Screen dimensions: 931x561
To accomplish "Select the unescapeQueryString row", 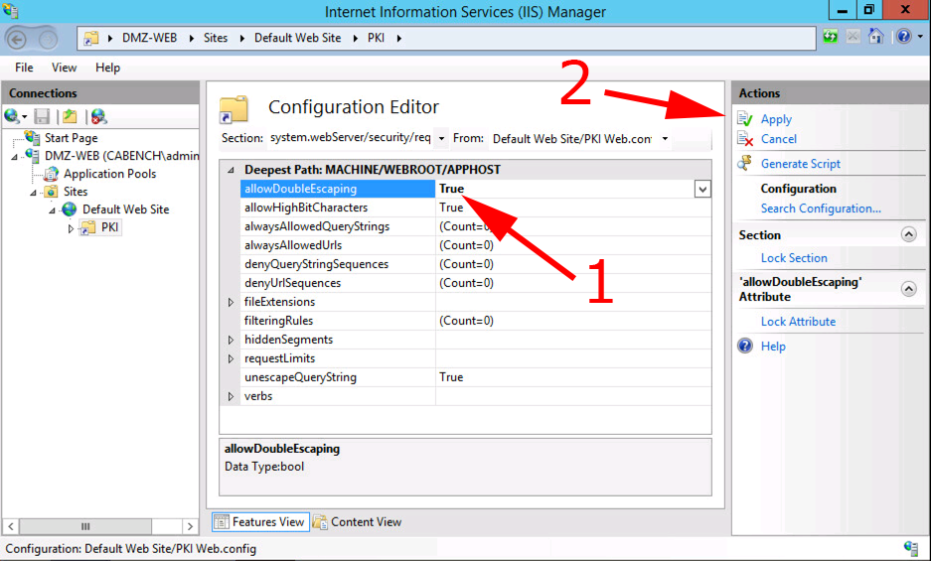I will [x=476, y=377].
